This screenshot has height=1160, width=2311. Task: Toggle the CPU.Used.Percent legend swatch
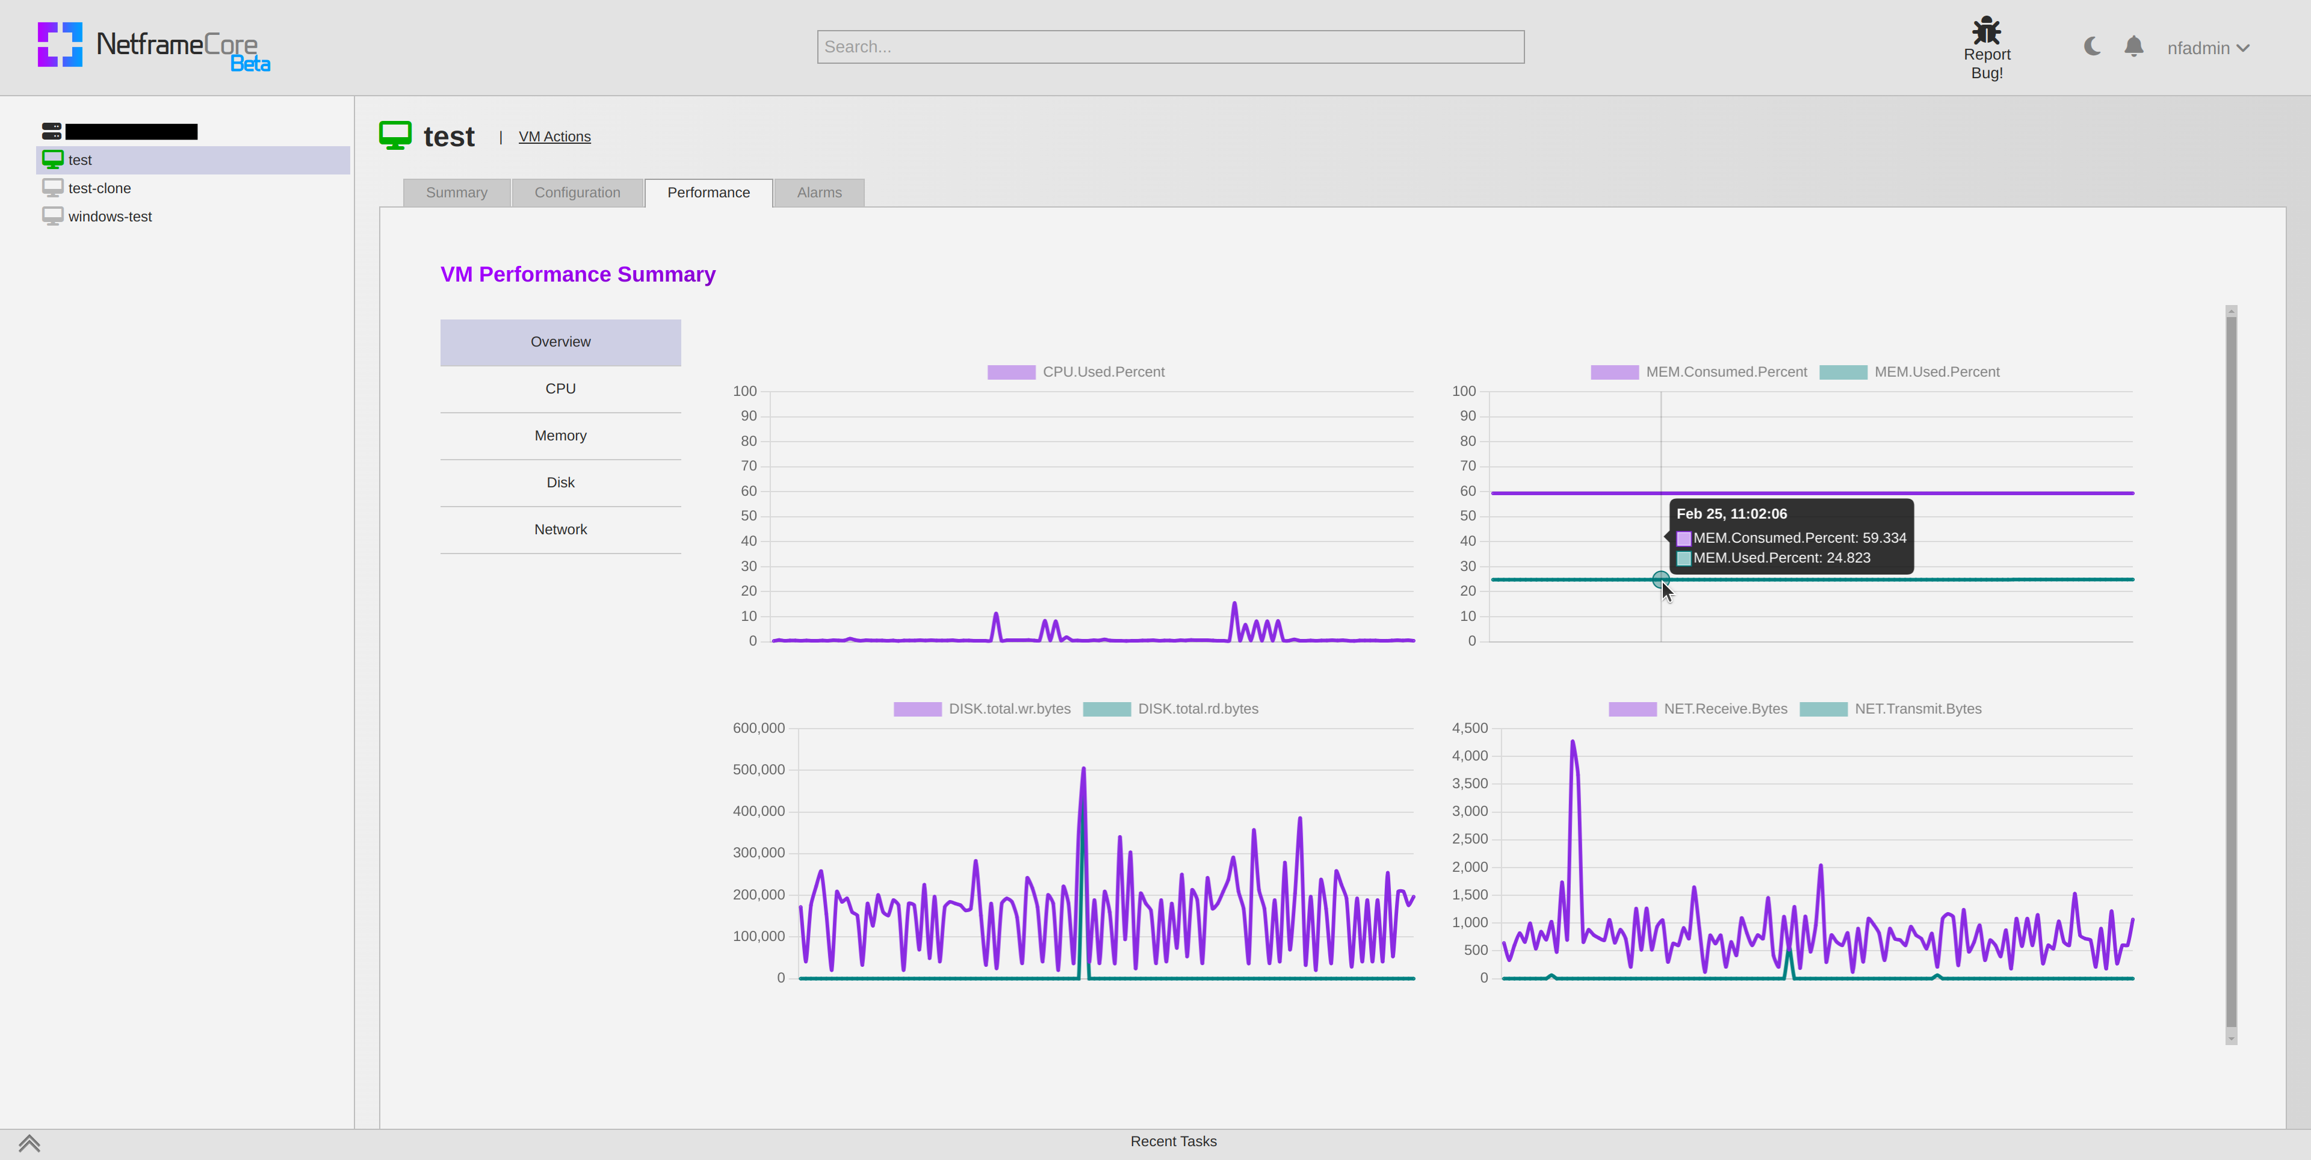click(1011, 372)
